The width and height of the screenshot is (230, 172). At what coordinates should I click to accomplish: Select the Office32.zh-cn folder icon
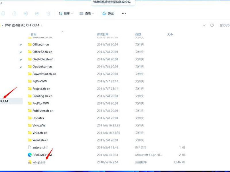(30, 52)
